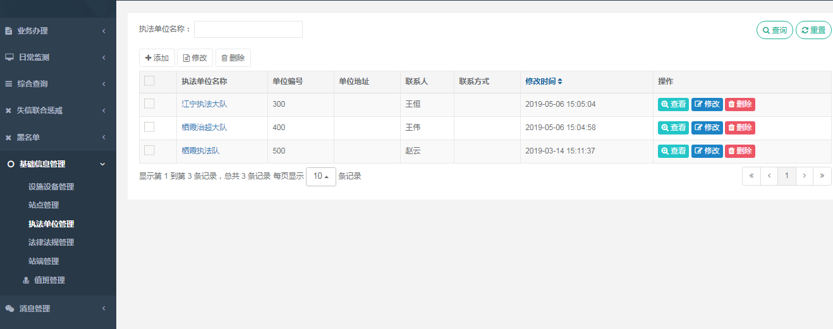
Task: Click timestamp 2019-03-14 15:11:37
Action: pyautogui.click(x=561, y=151)
